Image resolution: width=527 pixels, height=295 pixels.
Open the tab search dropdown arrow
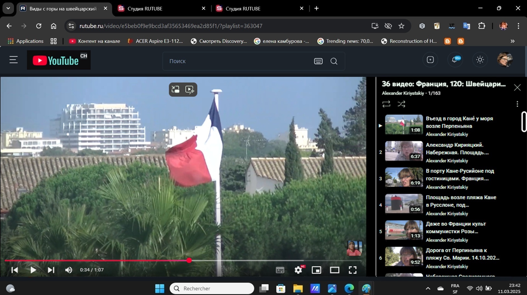click(x=8, y=8)
